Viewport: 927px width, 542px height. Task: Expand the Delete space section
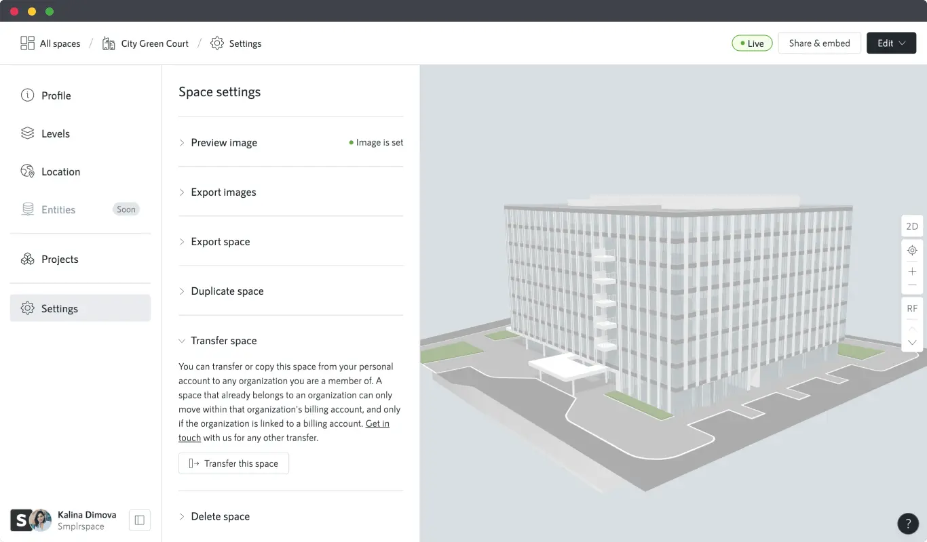290,516
